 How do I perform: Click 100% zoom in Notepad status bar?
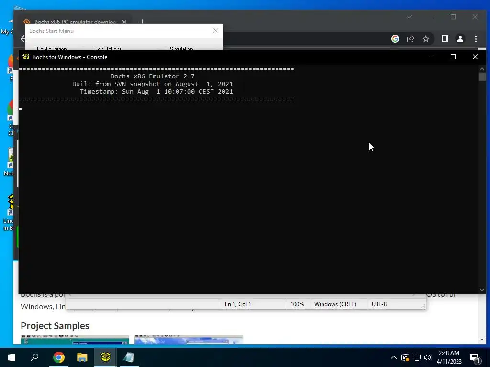tap(297, 304)
